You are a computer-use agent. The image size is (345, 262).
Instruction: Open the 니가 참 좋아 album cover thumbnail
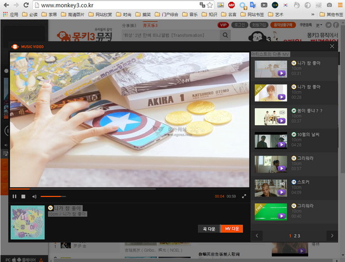(x=28, y=222)
